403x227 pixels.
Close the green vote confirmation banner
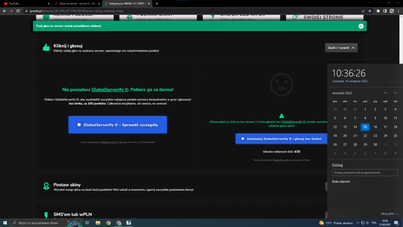(x=361, y=26)
